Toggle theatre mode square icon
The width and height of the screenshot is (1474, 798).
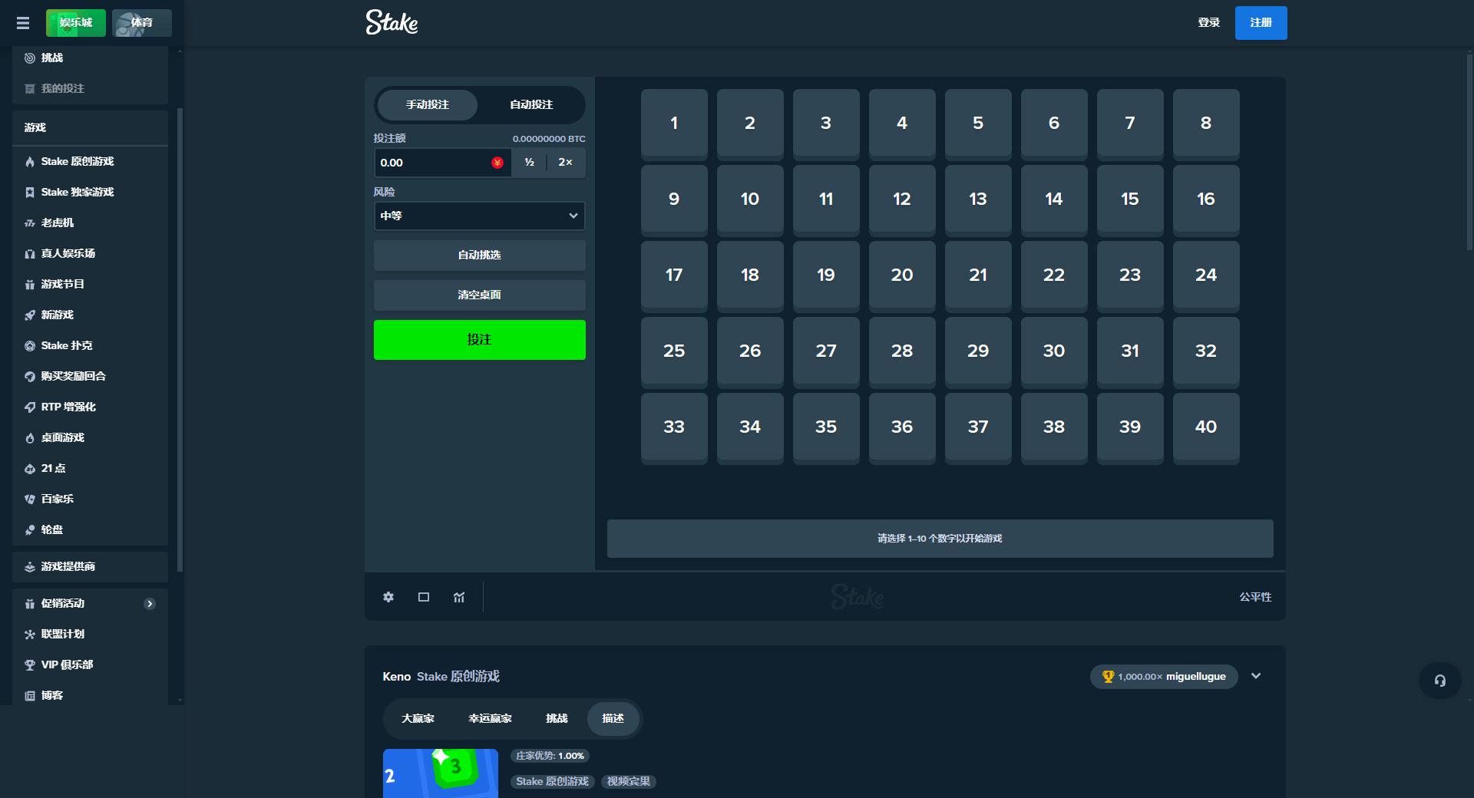[x=424, y=597]
